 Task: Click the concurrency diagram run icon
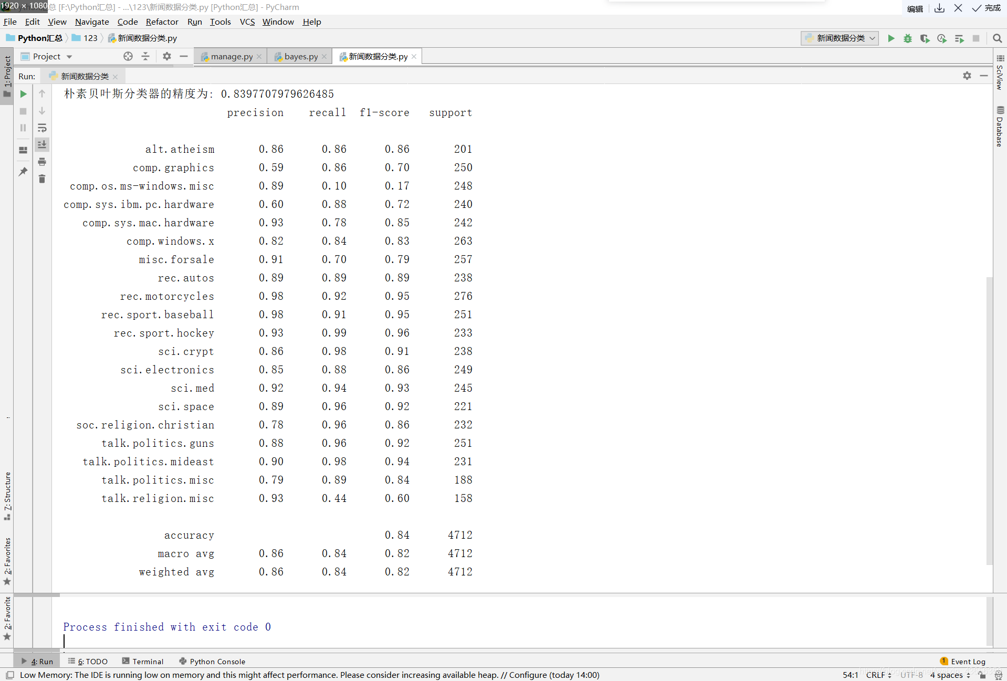click(x=959, y=38)
